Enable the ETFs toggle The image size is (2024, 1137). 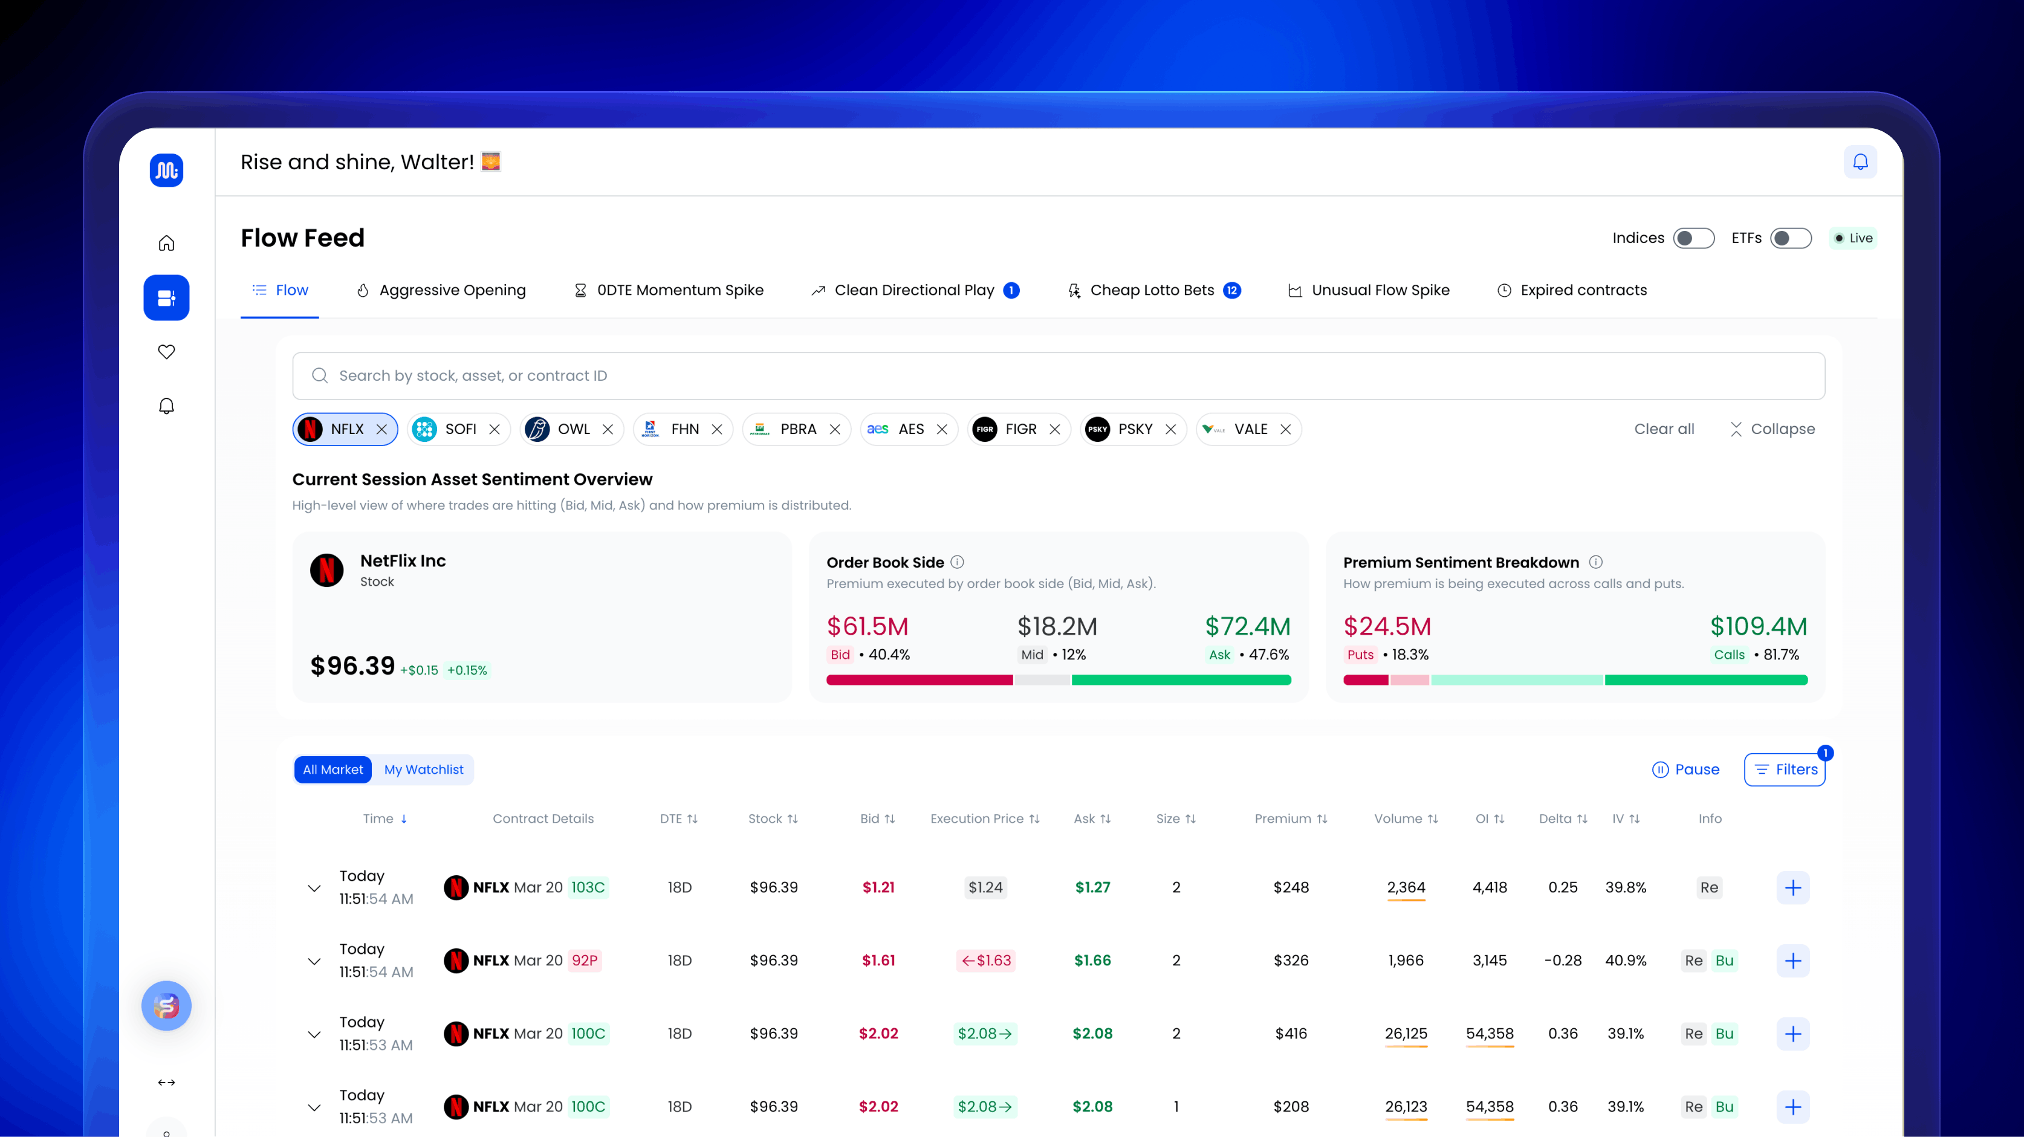point(1791,238)
